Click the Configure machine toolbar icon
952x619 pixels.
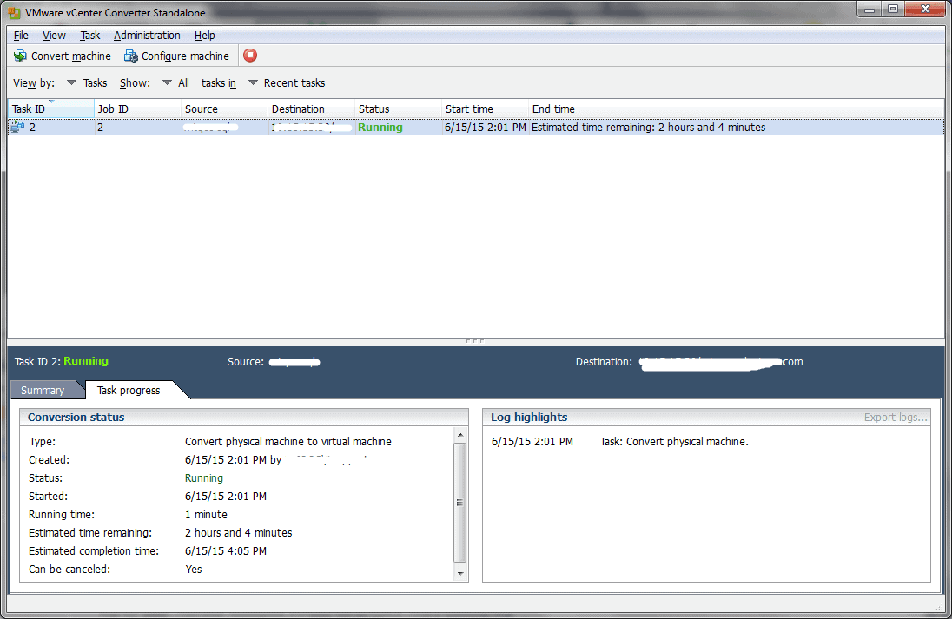point(130,56)
